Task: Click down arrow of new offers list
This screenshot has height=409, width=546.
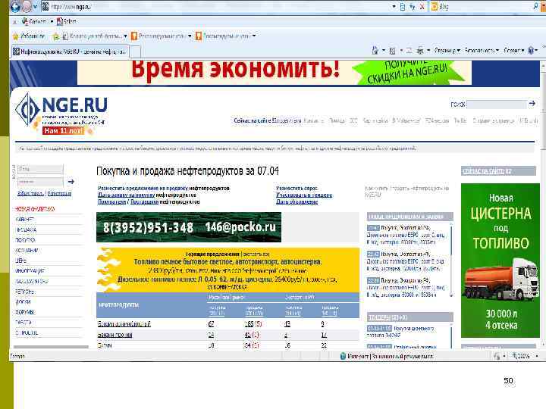Action: point(451,295)
